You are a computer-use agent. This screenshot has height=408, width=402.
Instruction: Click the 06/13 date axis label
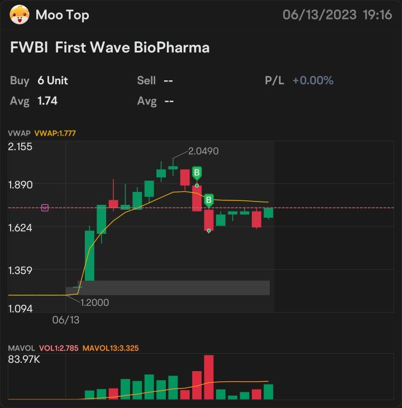[66, 320]
